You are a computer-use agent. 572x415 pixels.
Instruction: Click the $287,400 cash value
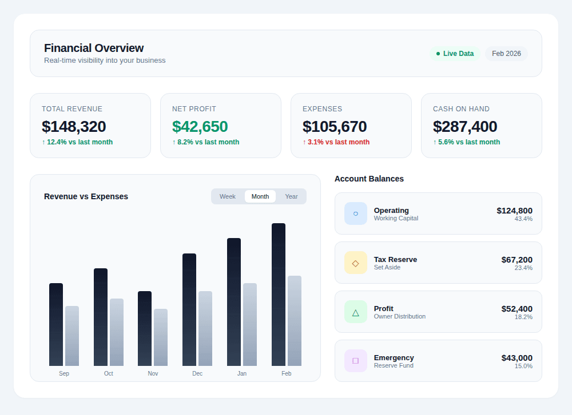tap(464, 127)
